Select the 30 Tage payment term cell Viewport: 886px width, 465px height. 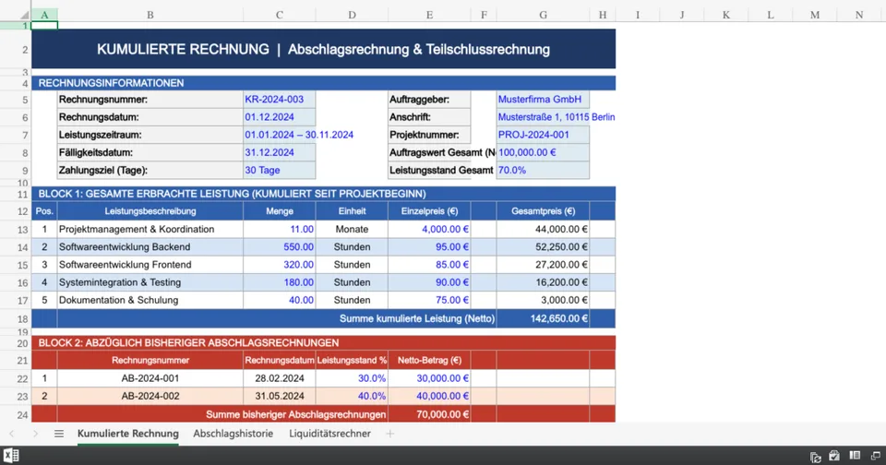279,170
